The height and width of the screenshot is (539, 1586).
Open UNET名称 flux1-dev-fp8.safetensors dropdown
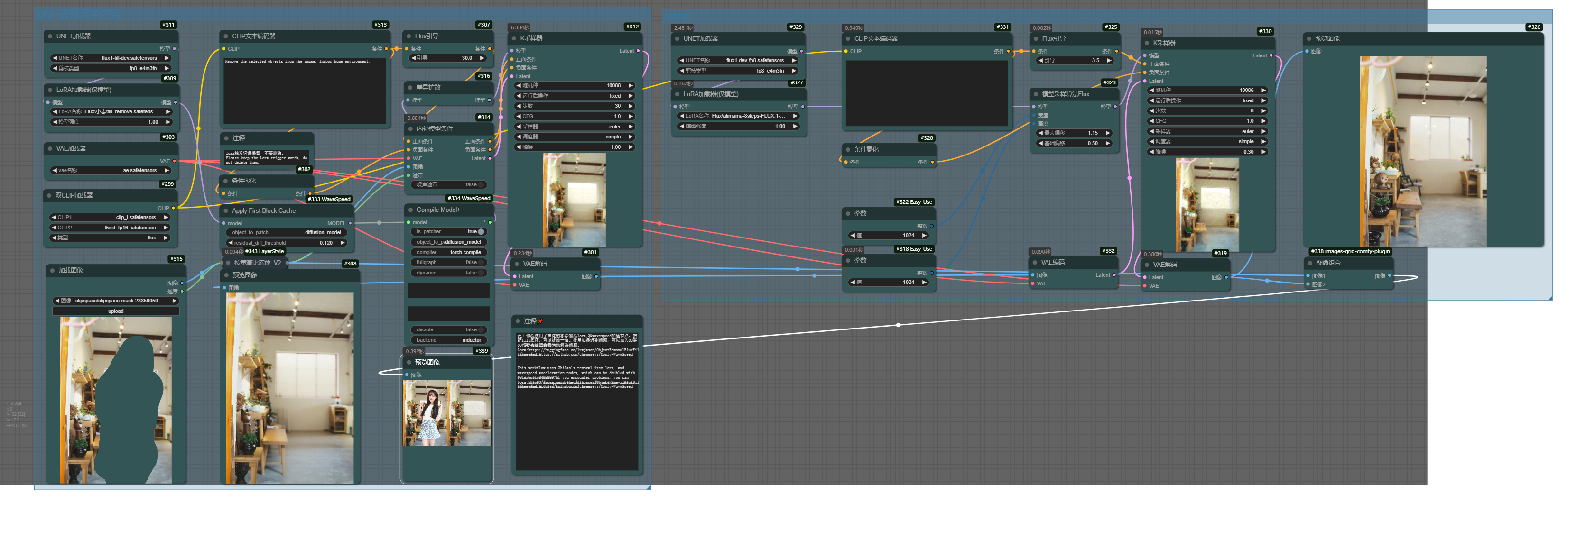click(x=738, y=61)
